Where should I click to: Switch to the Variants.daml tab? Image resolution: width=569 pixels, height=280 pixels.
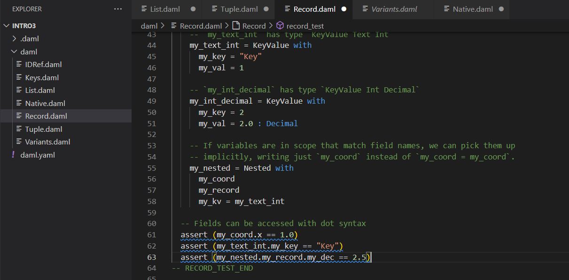tap(394, 9)
